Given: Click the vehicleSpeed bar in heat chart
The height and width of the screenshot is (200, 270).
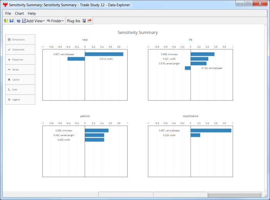Looking at the screenshot, I should coord(104,54).
